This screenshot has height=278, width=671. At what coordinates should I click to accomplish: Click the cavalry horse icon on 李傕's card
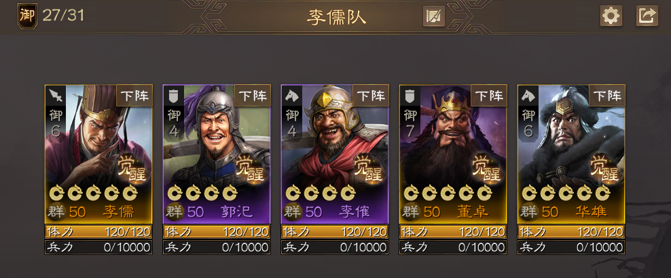292,95
